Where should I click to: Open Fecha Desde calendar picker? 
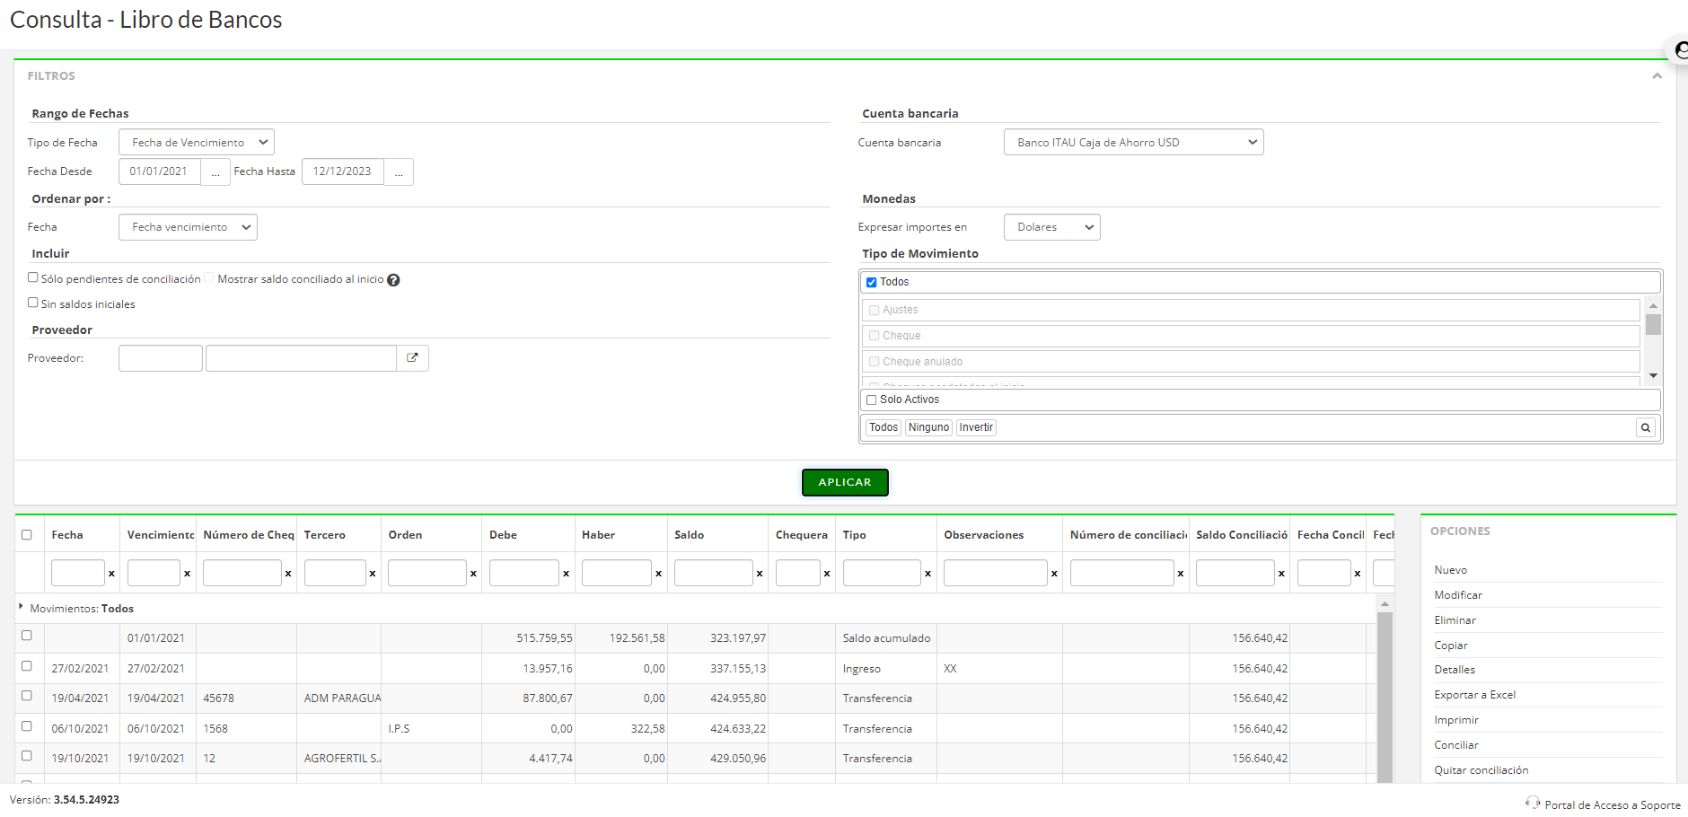pyautogui.click(x=215, y=171)
